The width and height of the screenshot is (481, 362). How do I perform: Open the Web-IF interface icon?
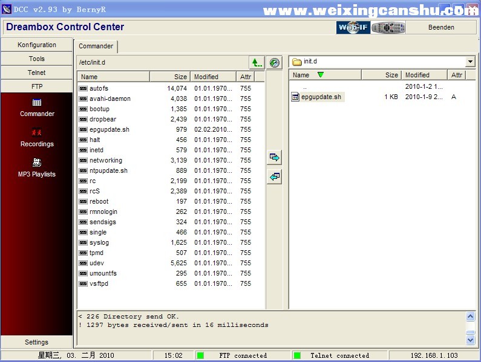(x=353, y=27)
